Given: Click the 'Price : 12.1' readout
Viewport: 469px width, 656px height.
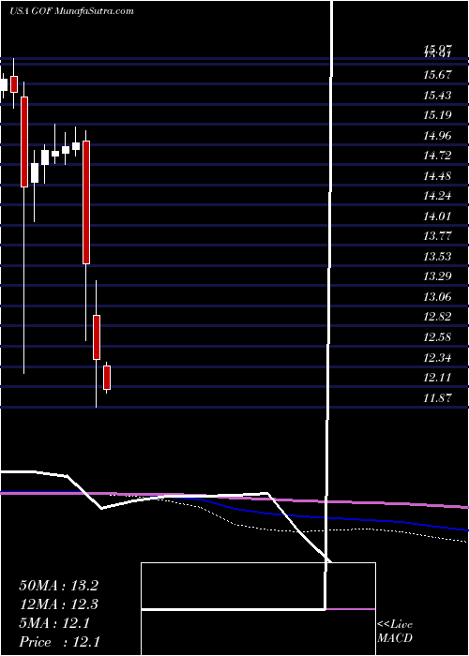Looking at the screenshot, I should coord(59,642).
